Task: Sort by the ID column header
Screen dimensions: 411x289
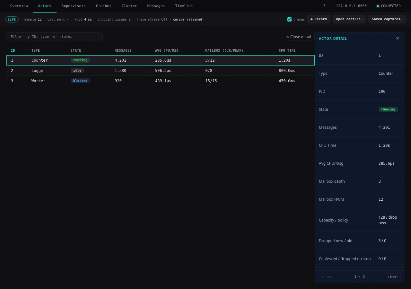Action: [13, 51]
